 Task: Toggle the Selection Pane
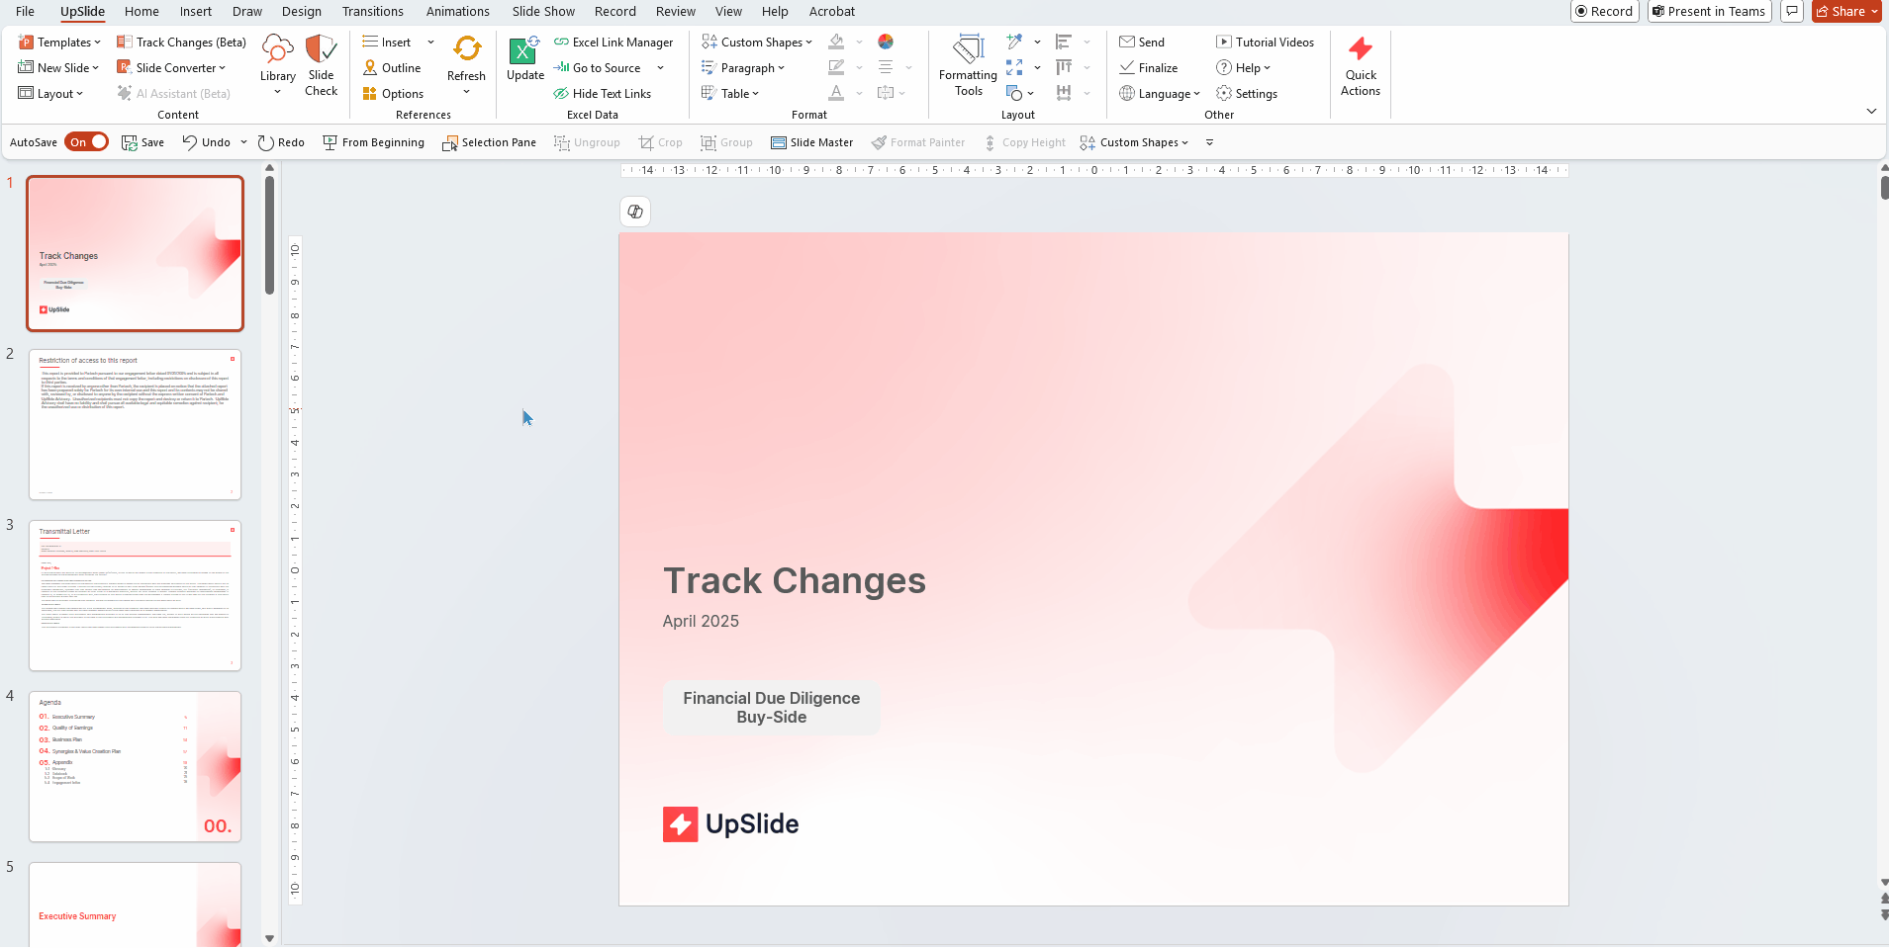coord(489,142)
